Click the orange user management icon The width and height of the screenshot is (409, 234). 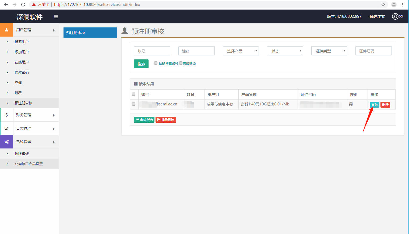6,30
